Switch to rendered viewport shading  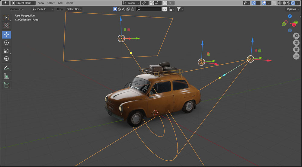[293, 3]
